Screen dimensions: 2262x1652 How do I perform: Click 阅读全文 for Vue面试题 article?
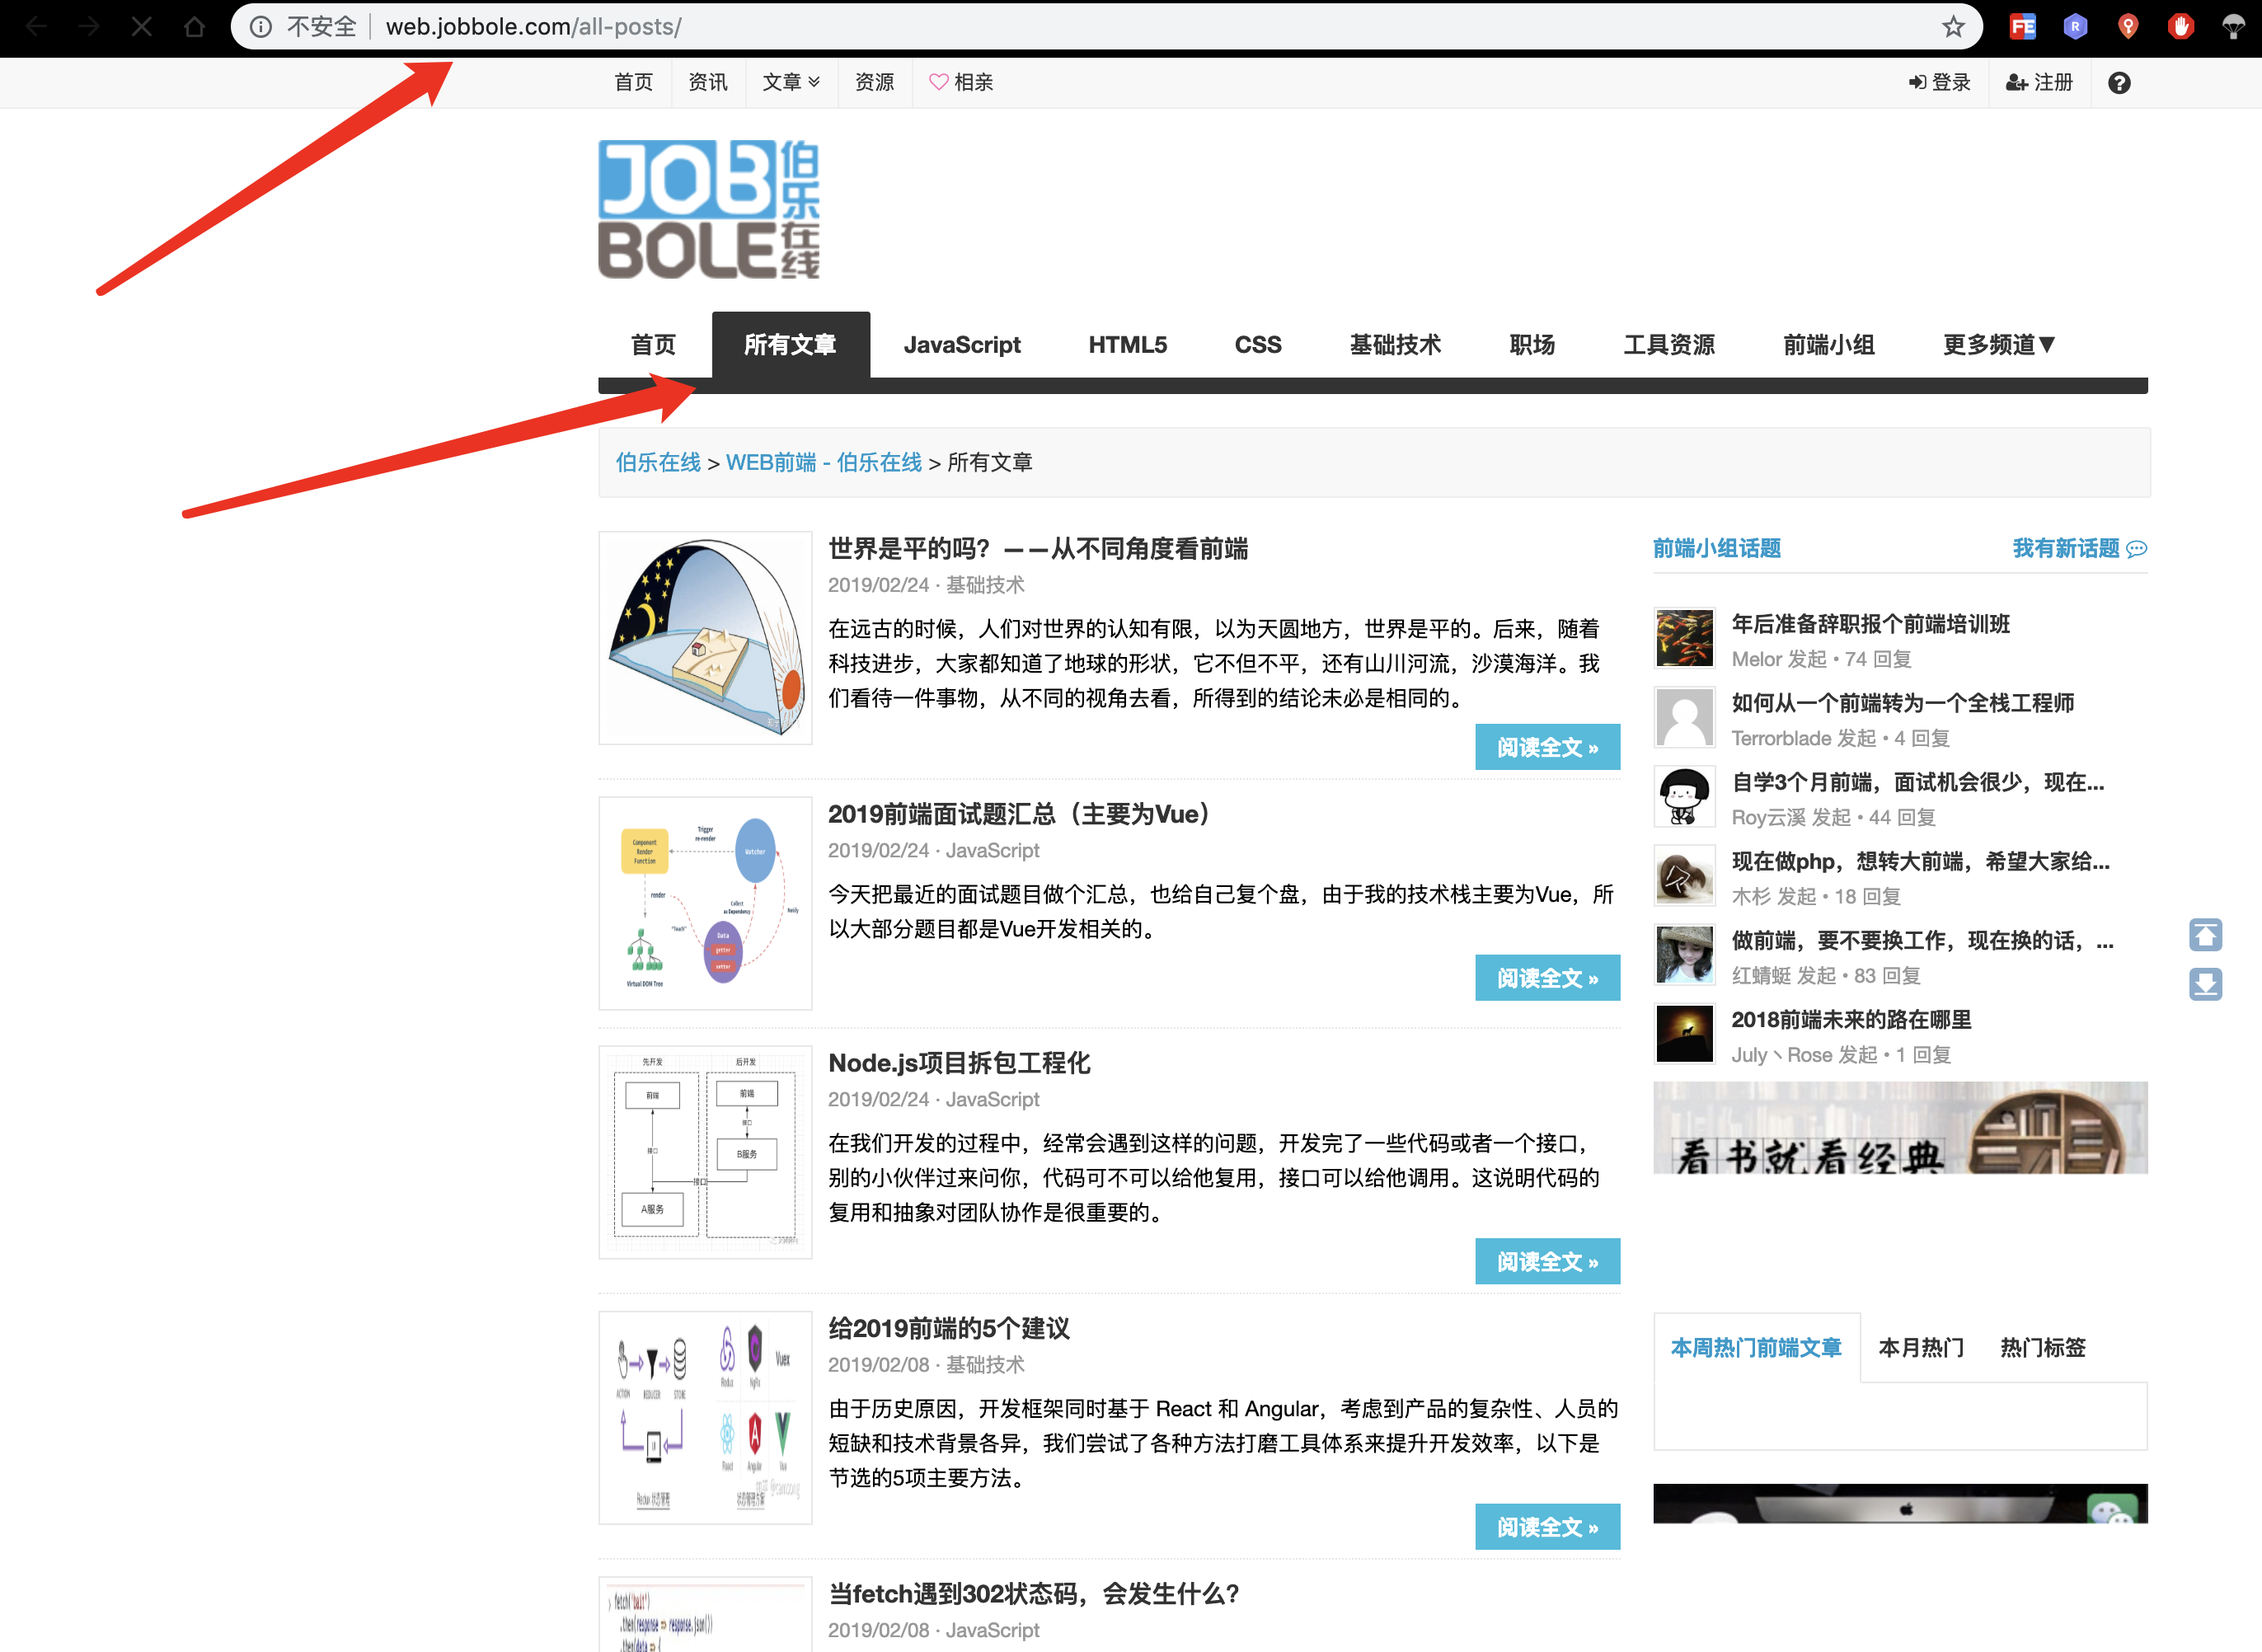click(1547, 978)
